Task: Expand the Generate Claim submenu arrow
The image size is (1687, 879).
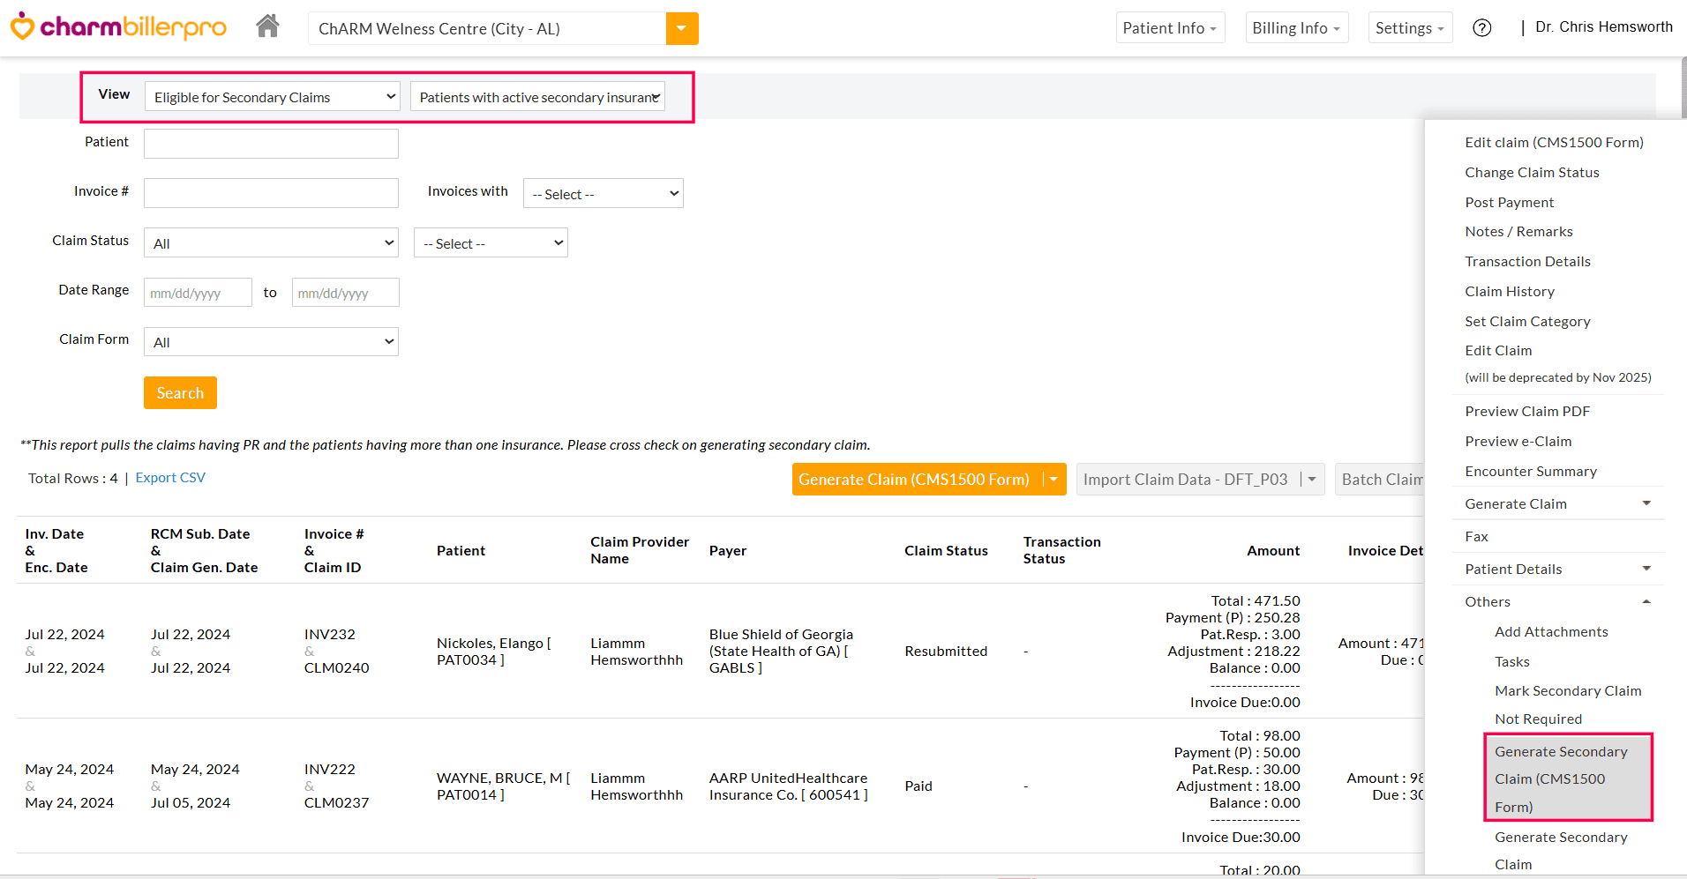Action: click(x=1646, y=503)
